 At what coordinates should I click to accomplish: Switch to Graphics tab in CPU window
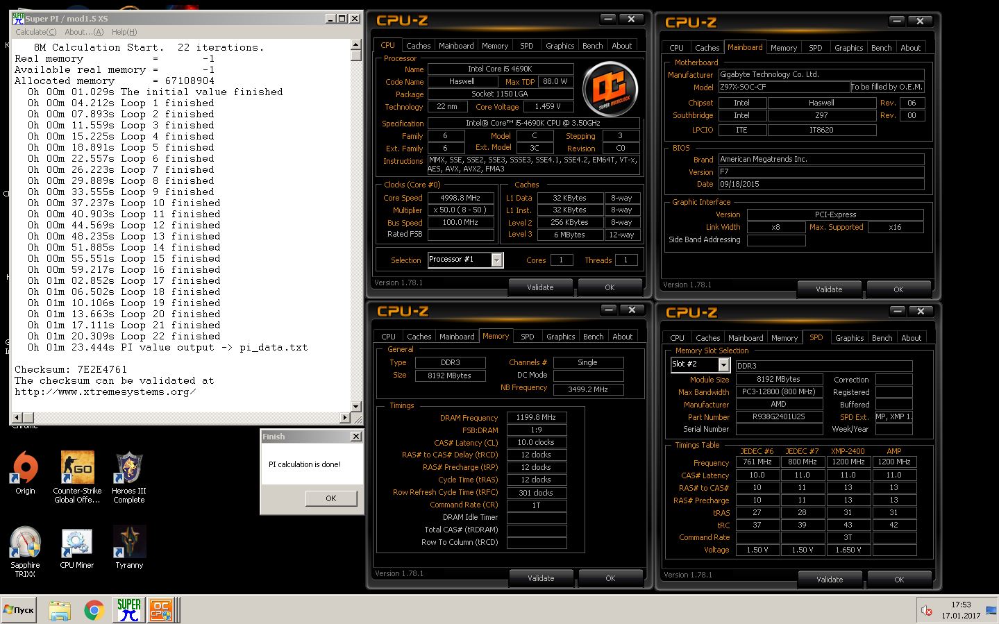pos(560,46)
